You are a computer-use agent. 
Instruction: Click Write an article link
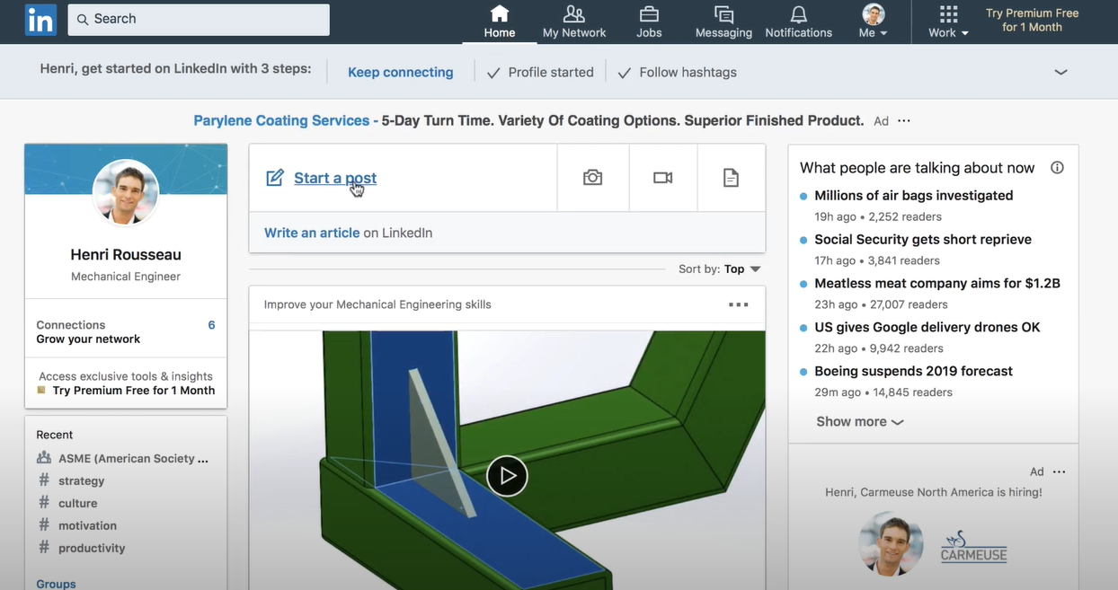tap(312, 233)
